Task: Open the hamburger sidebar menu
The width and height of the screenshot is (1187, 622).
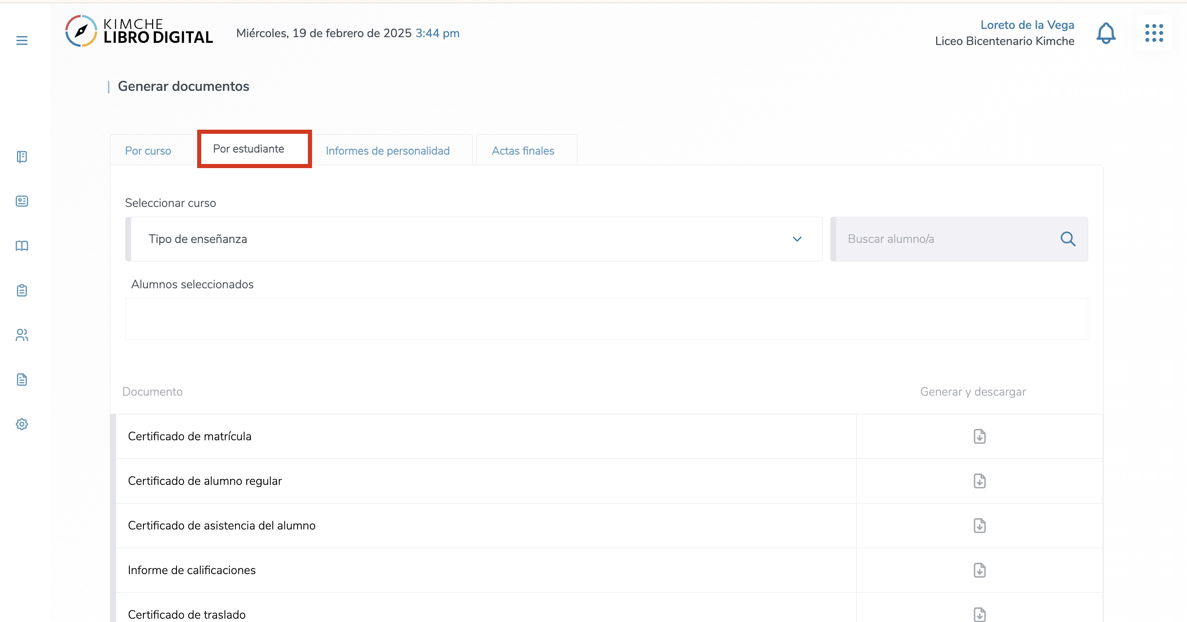Action: (21, 40)
